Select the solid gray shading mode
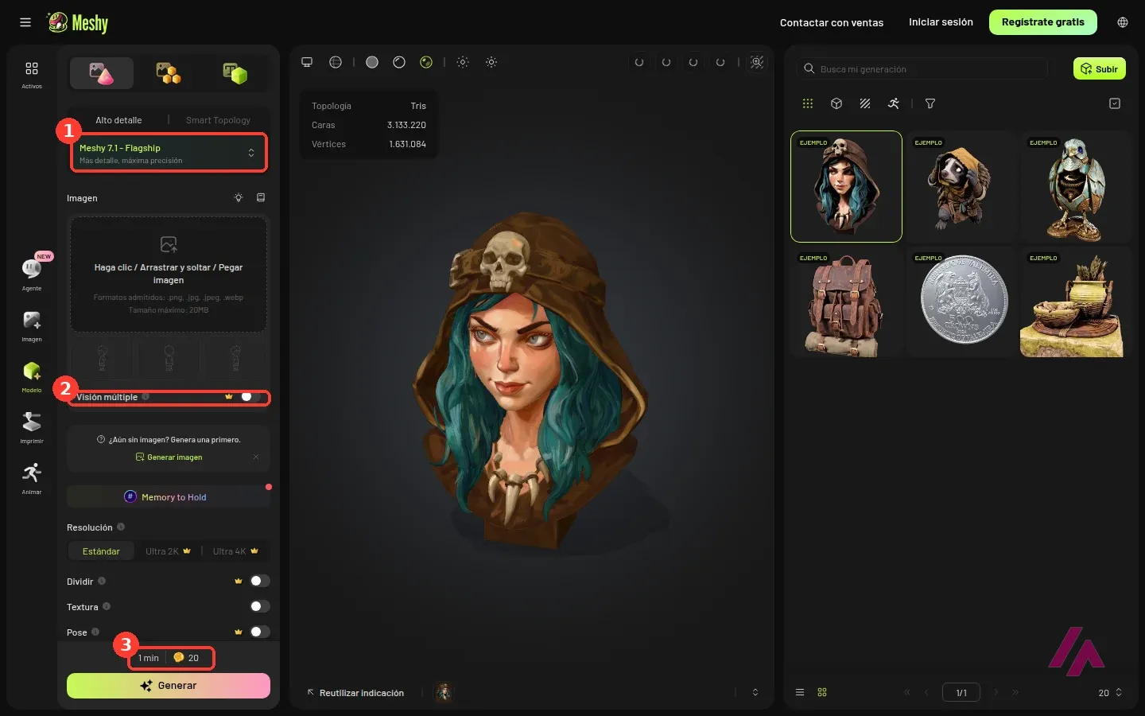 point(372,62)
